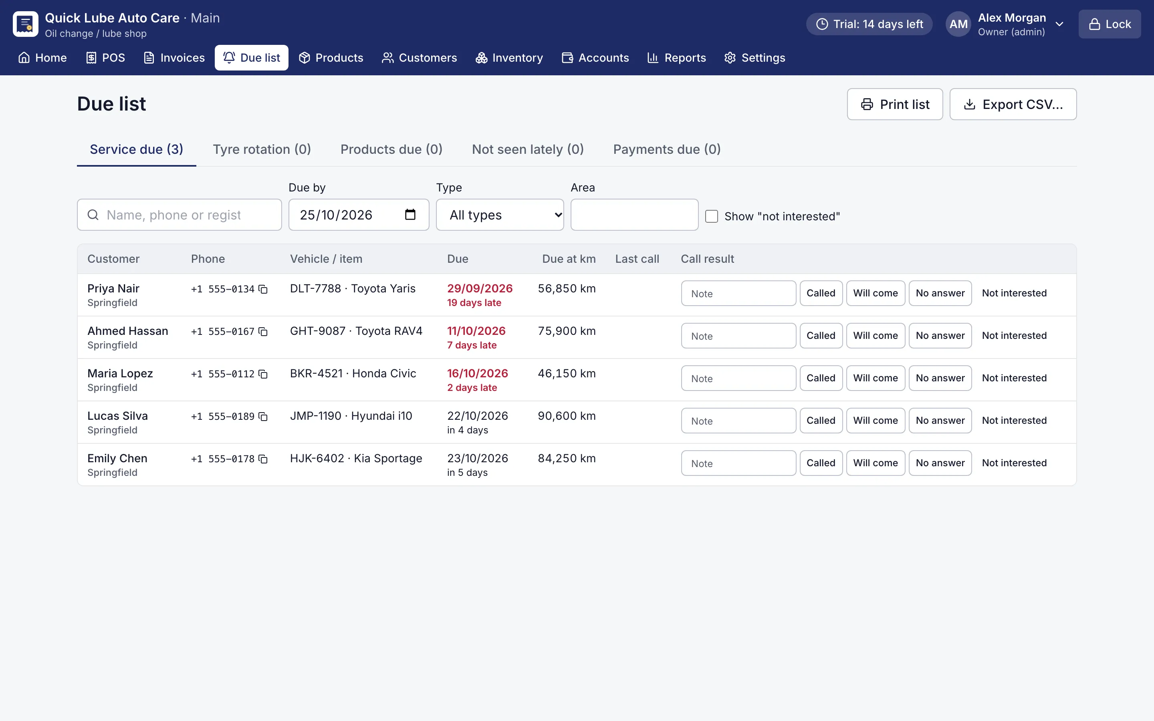Screen dimensions: 1154x721
Task: Lock the screen with the Lock button
Action: pyautogui.click(x=1110, y=24)
